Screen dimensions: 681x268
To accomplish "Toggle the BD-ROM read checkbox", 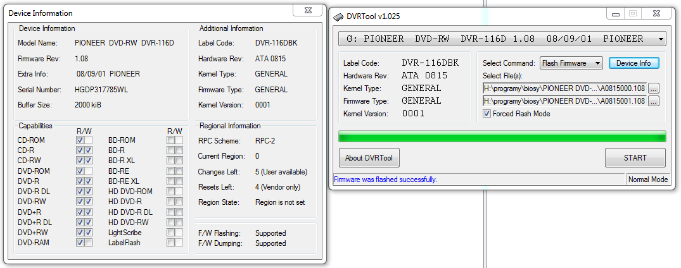I will [170, 140].
